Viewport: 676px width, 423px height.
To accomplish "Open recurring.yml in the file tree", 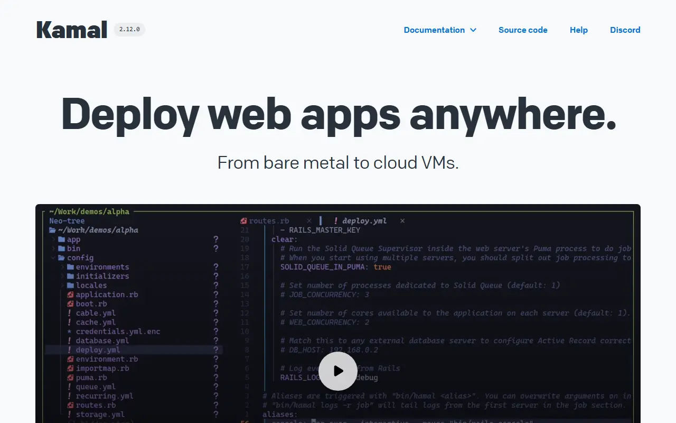I will point(100,396).
